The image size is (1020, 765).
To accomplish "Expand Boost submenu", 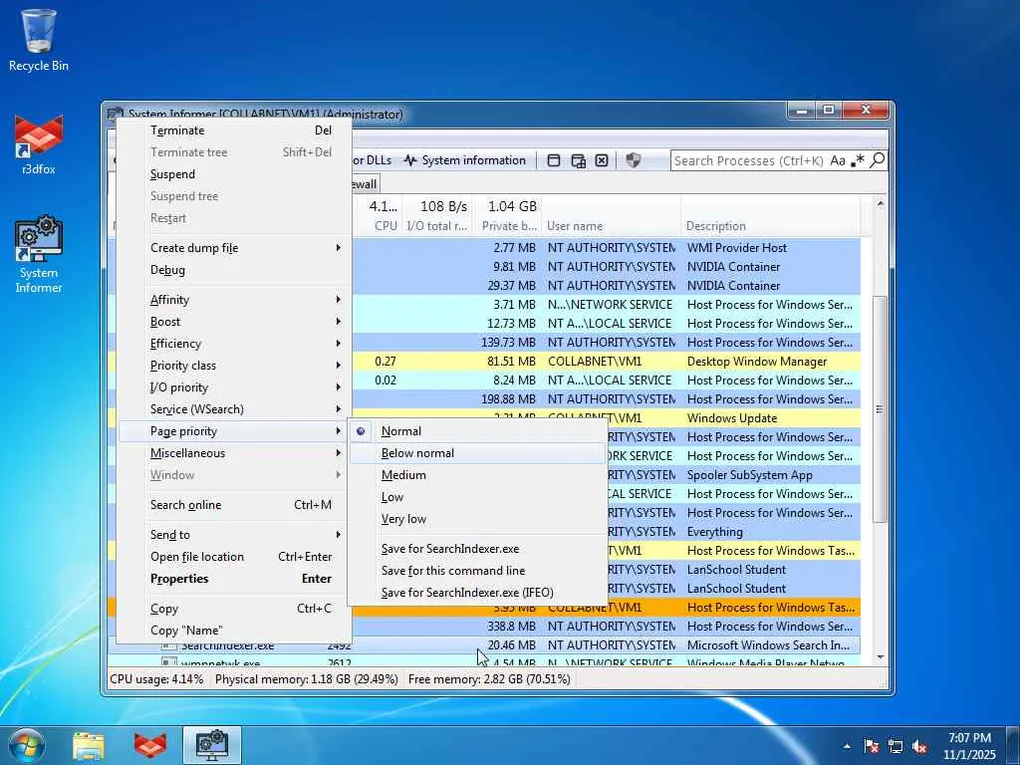I will click(x=235, y=322).
